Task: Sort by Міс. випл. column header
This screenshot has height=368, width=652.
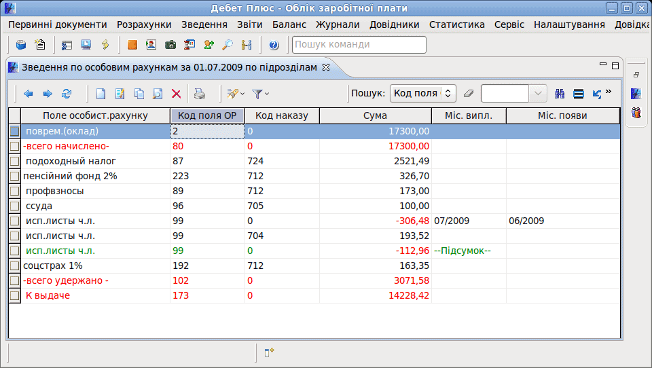Action: (x=469, y=115)
